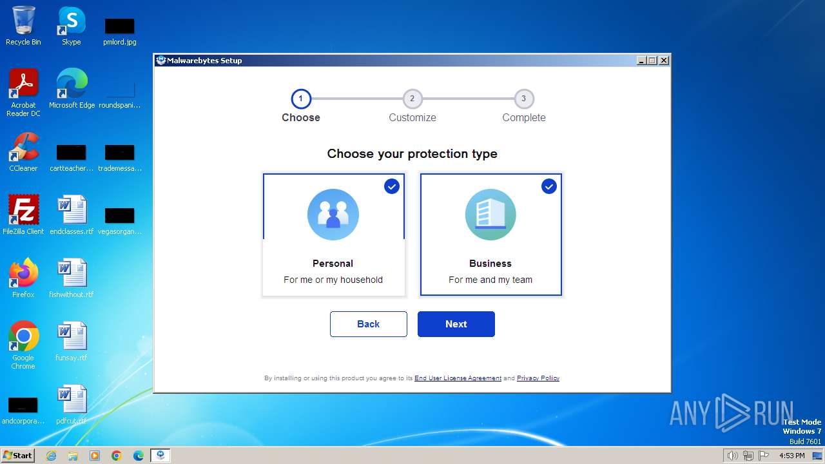Screen dimensions: 825x464
Task: Select the vegasorgan desktop file
Action: click(x=120, y=220)
